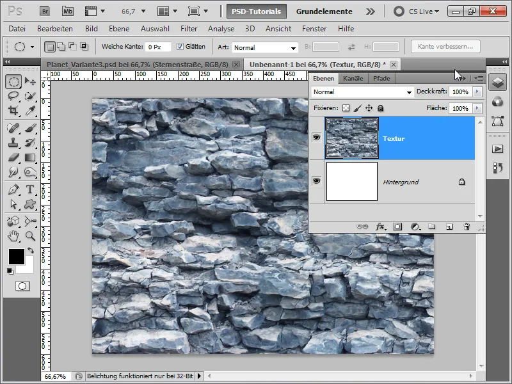
Task: Click the trash icon to delete layer
Action: tap(467, 227)
